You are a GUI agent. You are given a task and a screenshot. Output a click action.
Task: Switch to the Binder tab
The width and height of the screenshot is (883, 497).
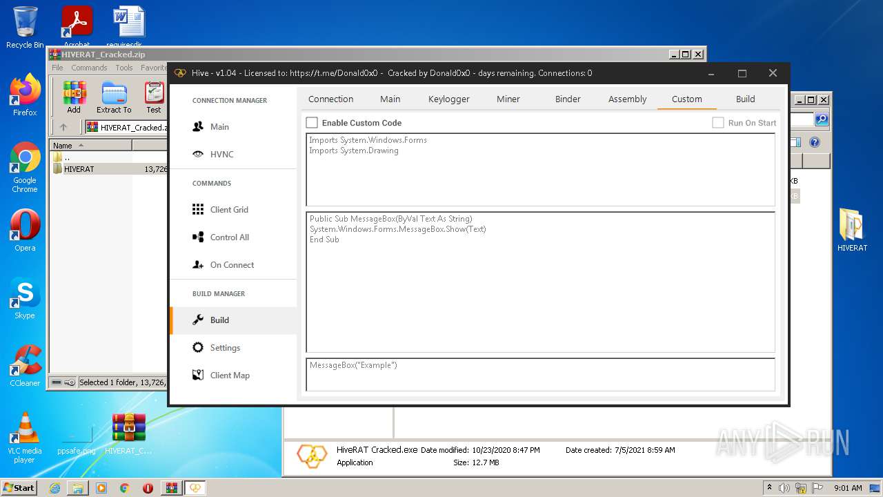(x=568, y=99)
